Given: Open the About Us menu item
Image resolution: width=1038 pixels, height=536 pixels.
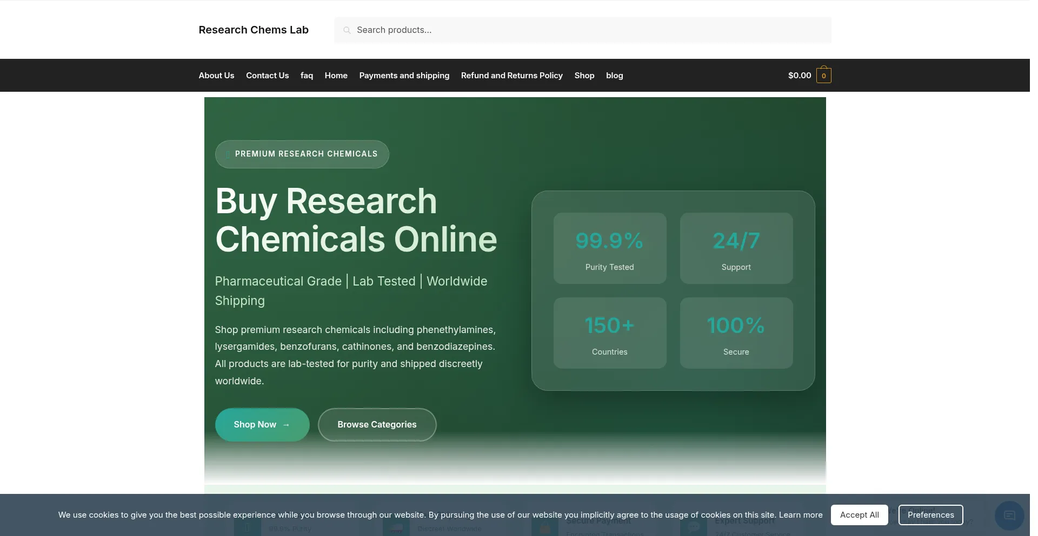Looking at the screenshot, I should (x=216, y=75).
